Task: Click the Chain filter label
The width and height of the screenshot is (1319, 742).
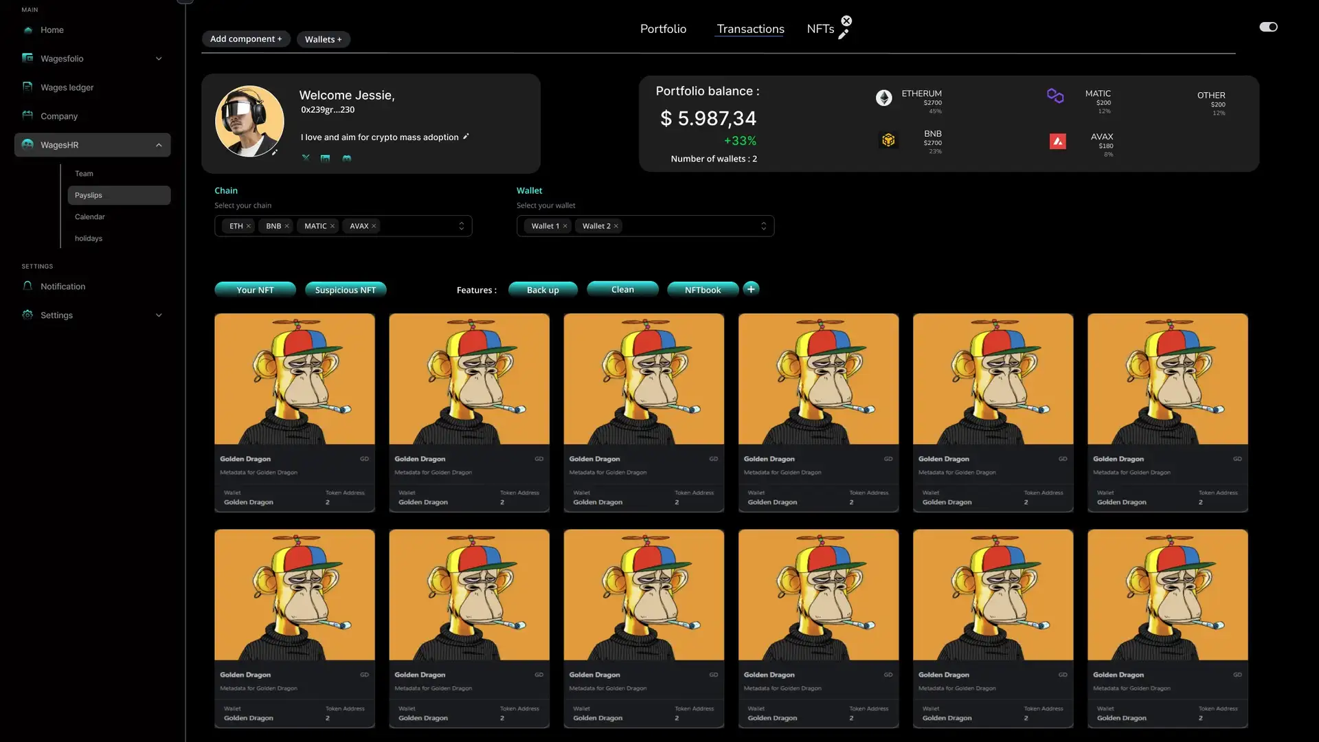Action: [226, 191]
